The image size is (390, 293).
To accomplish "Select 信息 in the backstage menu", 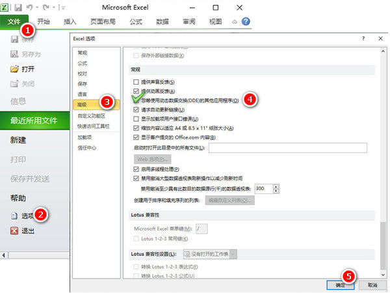I will coord(18,101).
